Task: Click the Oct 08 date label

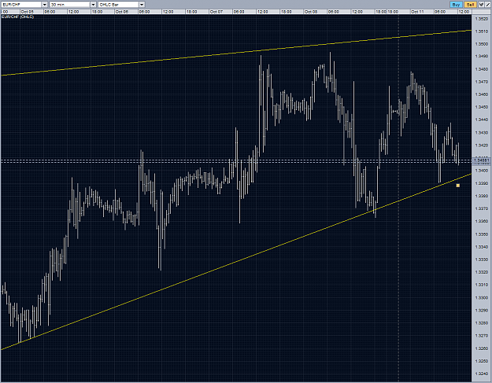Action: (311, 12)
